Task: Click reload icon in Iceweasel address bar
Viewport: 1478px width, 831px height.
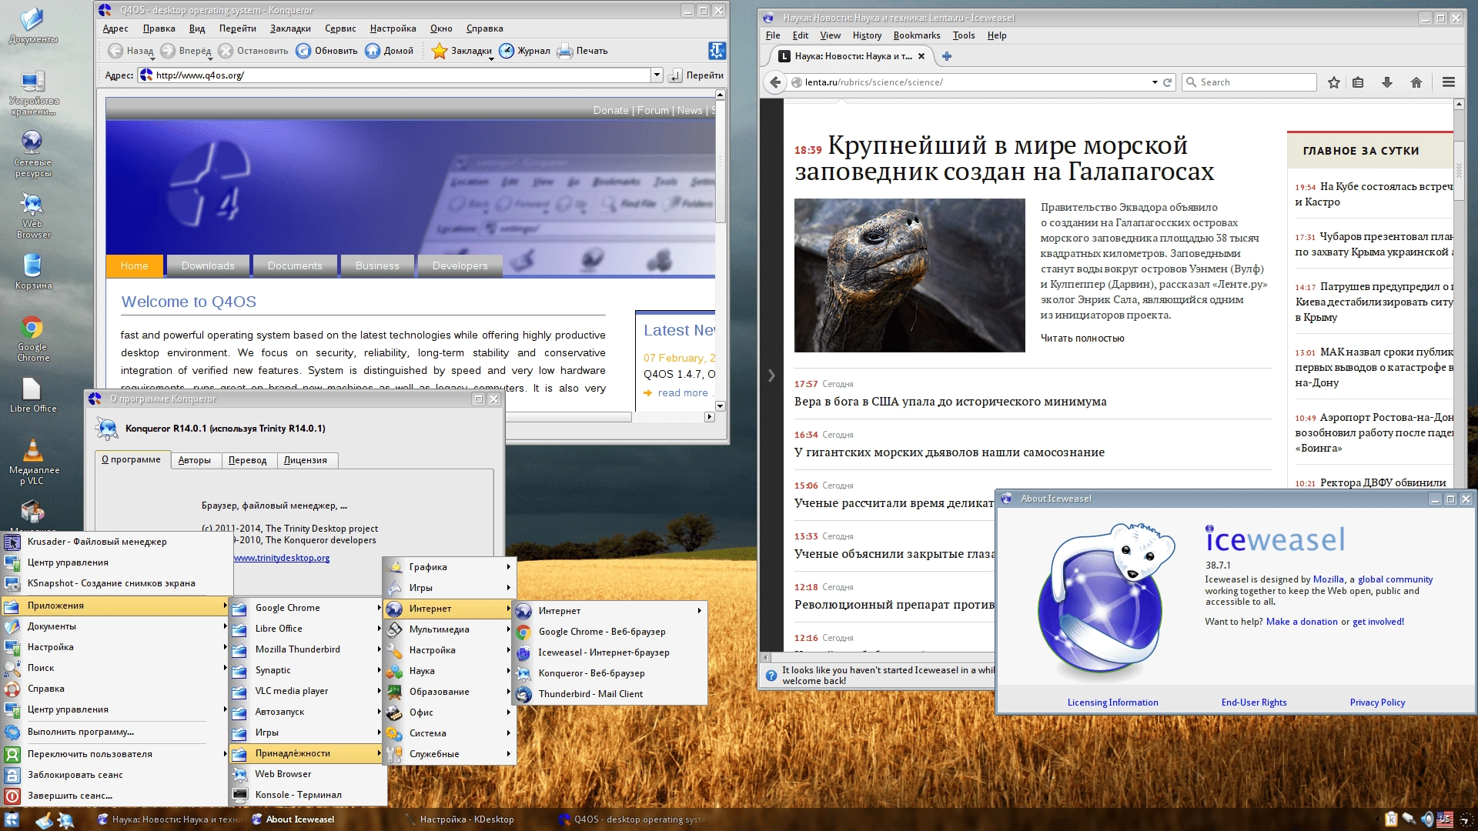Action: pos(1167,82)
